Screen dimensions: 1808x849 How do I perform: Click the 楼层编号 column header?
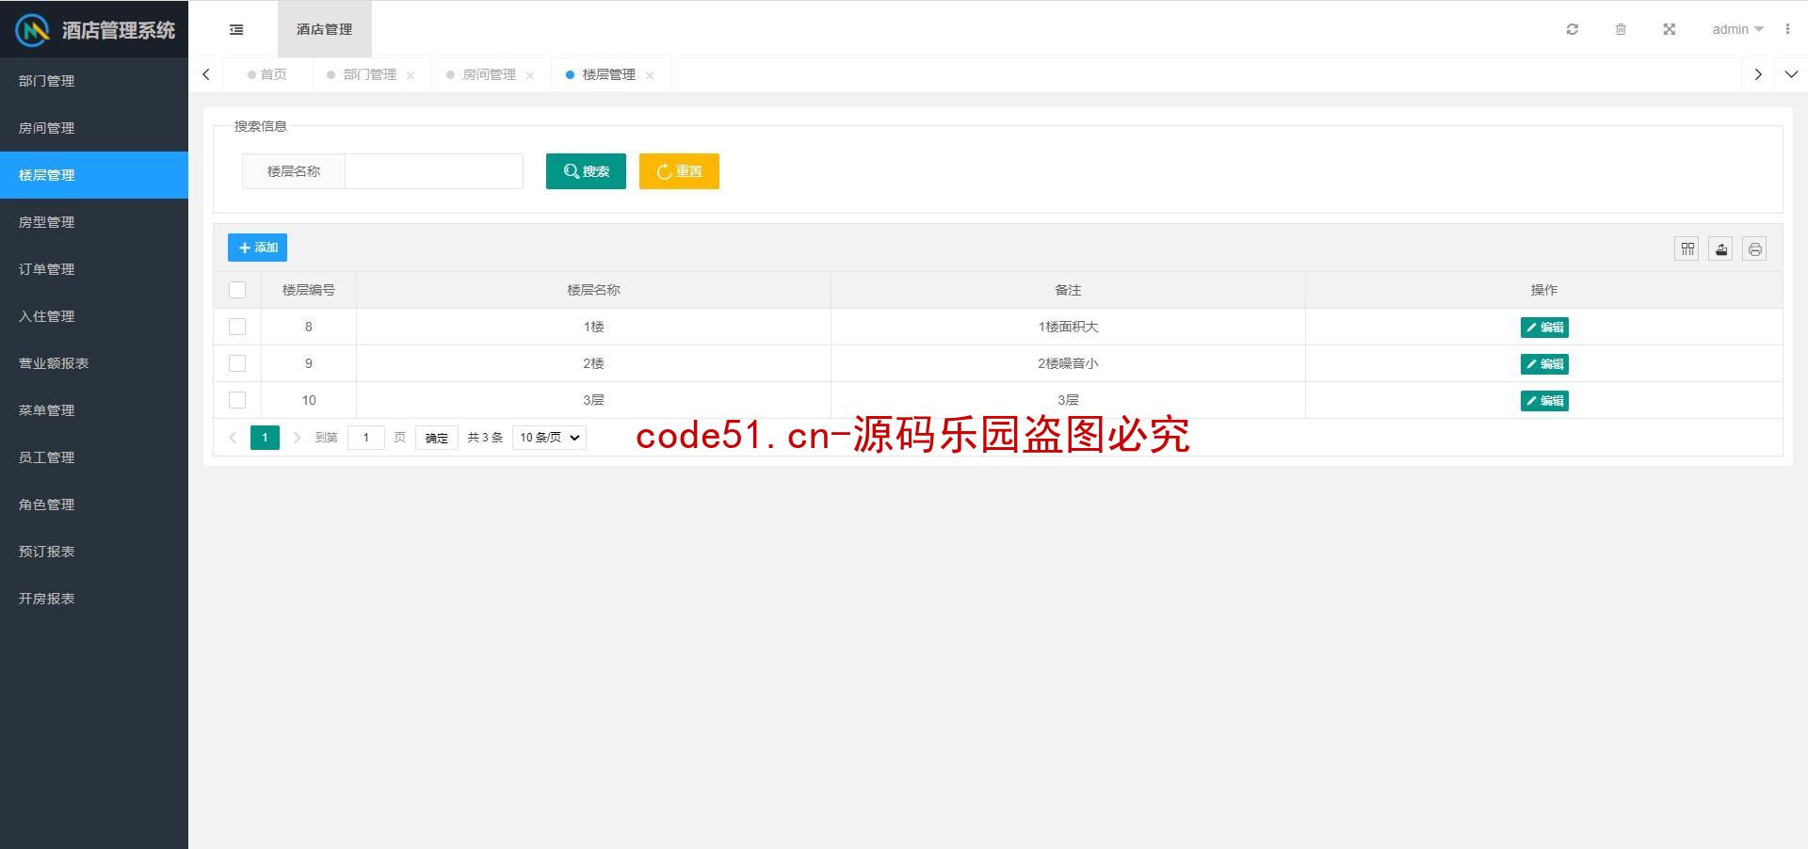click(x=309, y=290)
